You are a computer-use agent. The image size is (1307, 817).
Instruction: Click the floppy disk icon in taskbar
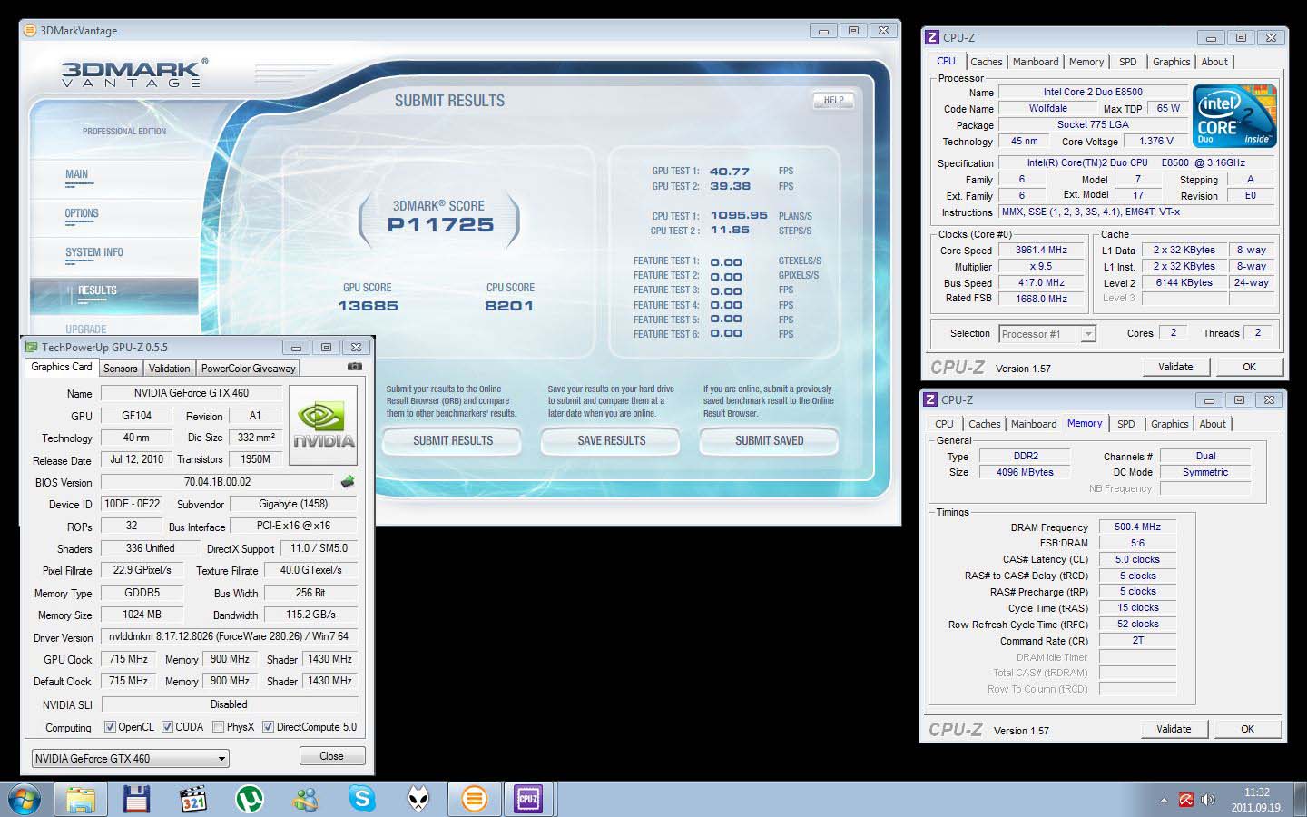click(x=136, y=799)
